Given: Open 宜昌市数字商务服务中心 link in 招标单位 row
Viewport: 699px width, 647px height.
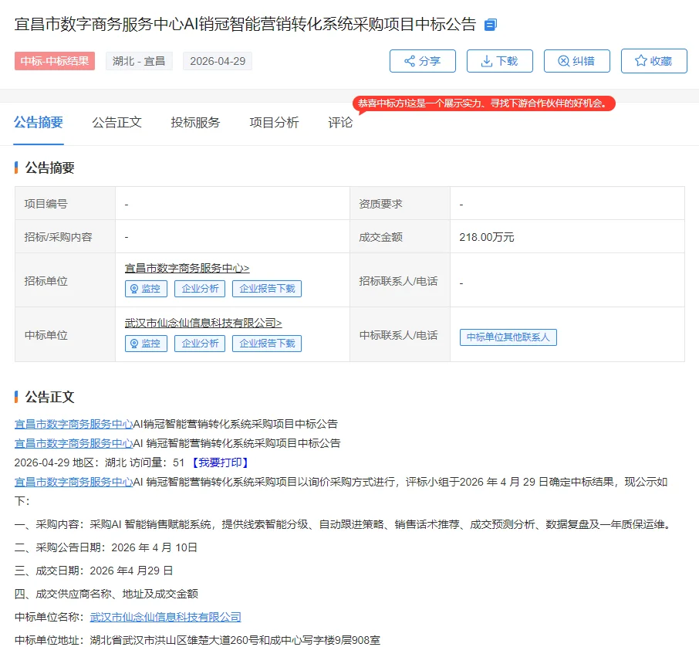Looking at the screenshot, I should click(x=187, y=268).
